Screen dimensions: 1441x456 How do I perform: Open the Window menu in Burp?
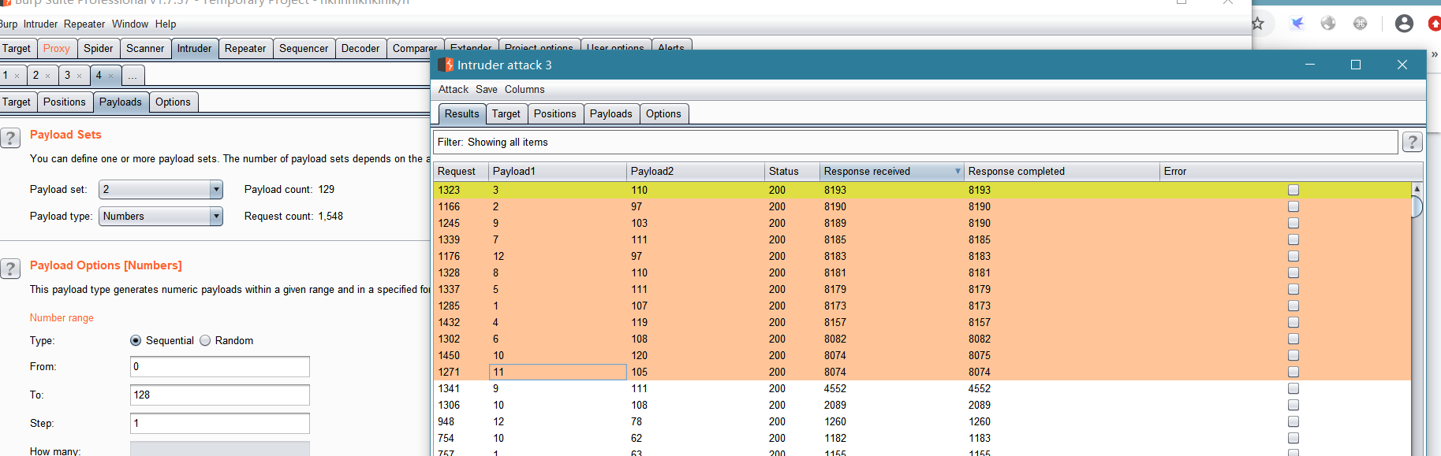(130, 24)
